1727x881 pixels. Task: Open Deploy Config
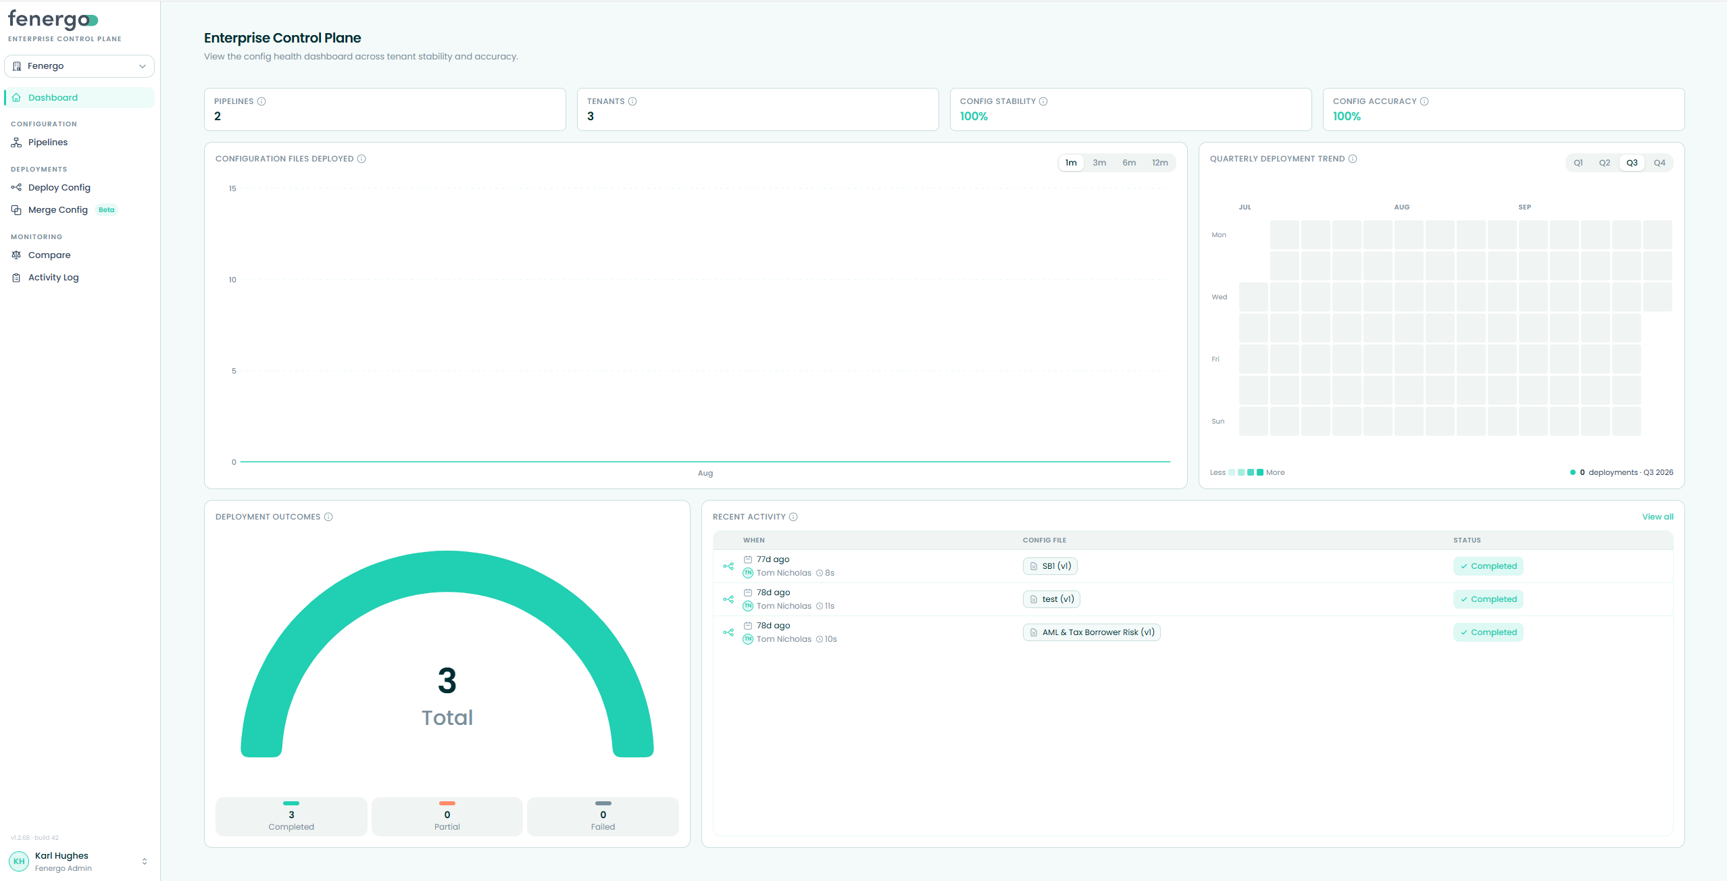tap(79, 188)
